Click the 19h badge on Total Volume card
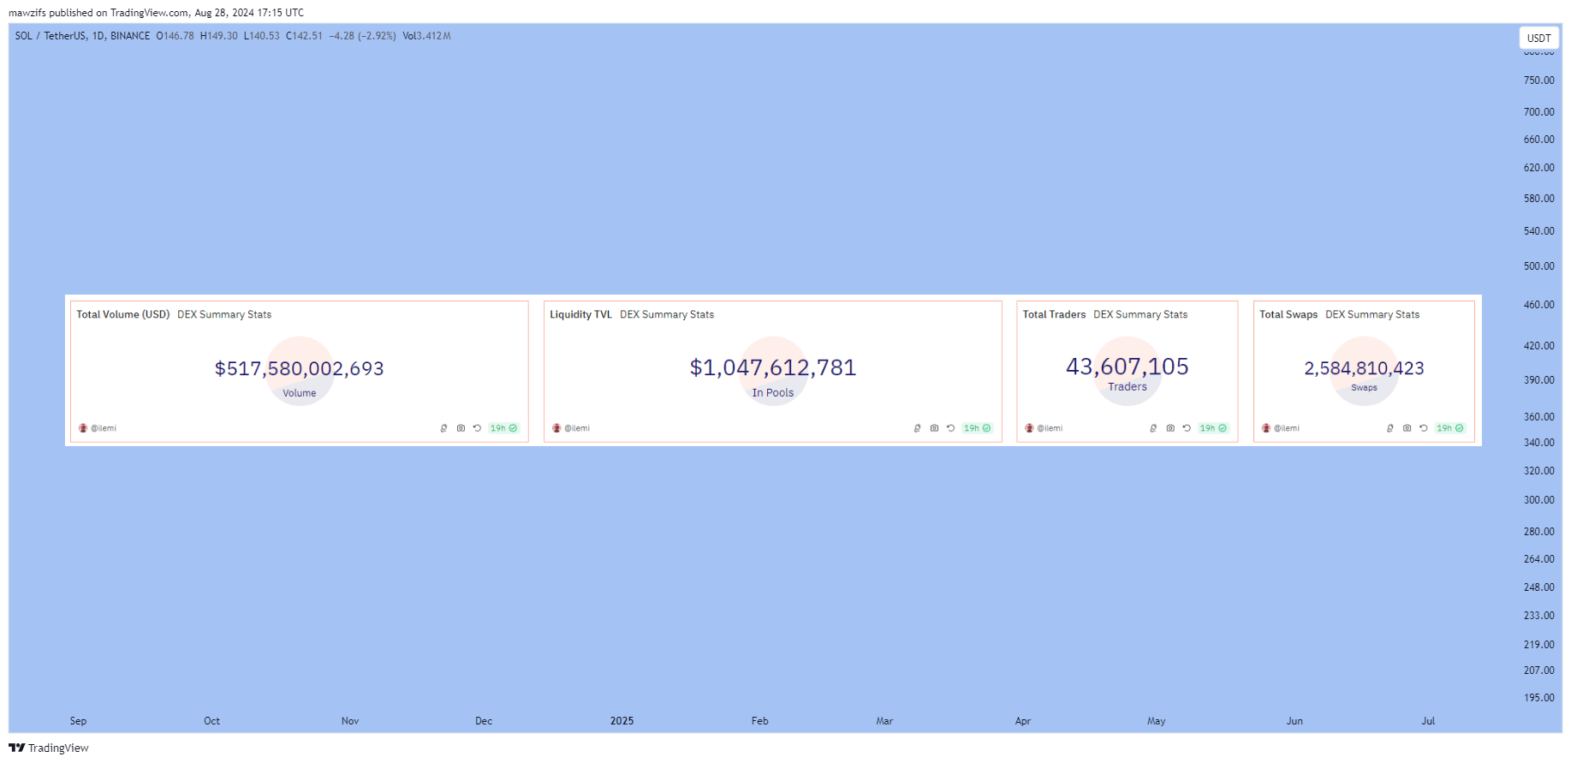 (503, 428)
